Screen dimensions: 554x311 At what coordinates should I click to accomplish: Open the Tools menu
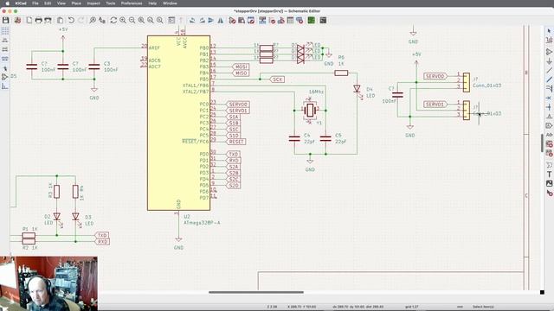pyautogui.click(x=111, y=3)
